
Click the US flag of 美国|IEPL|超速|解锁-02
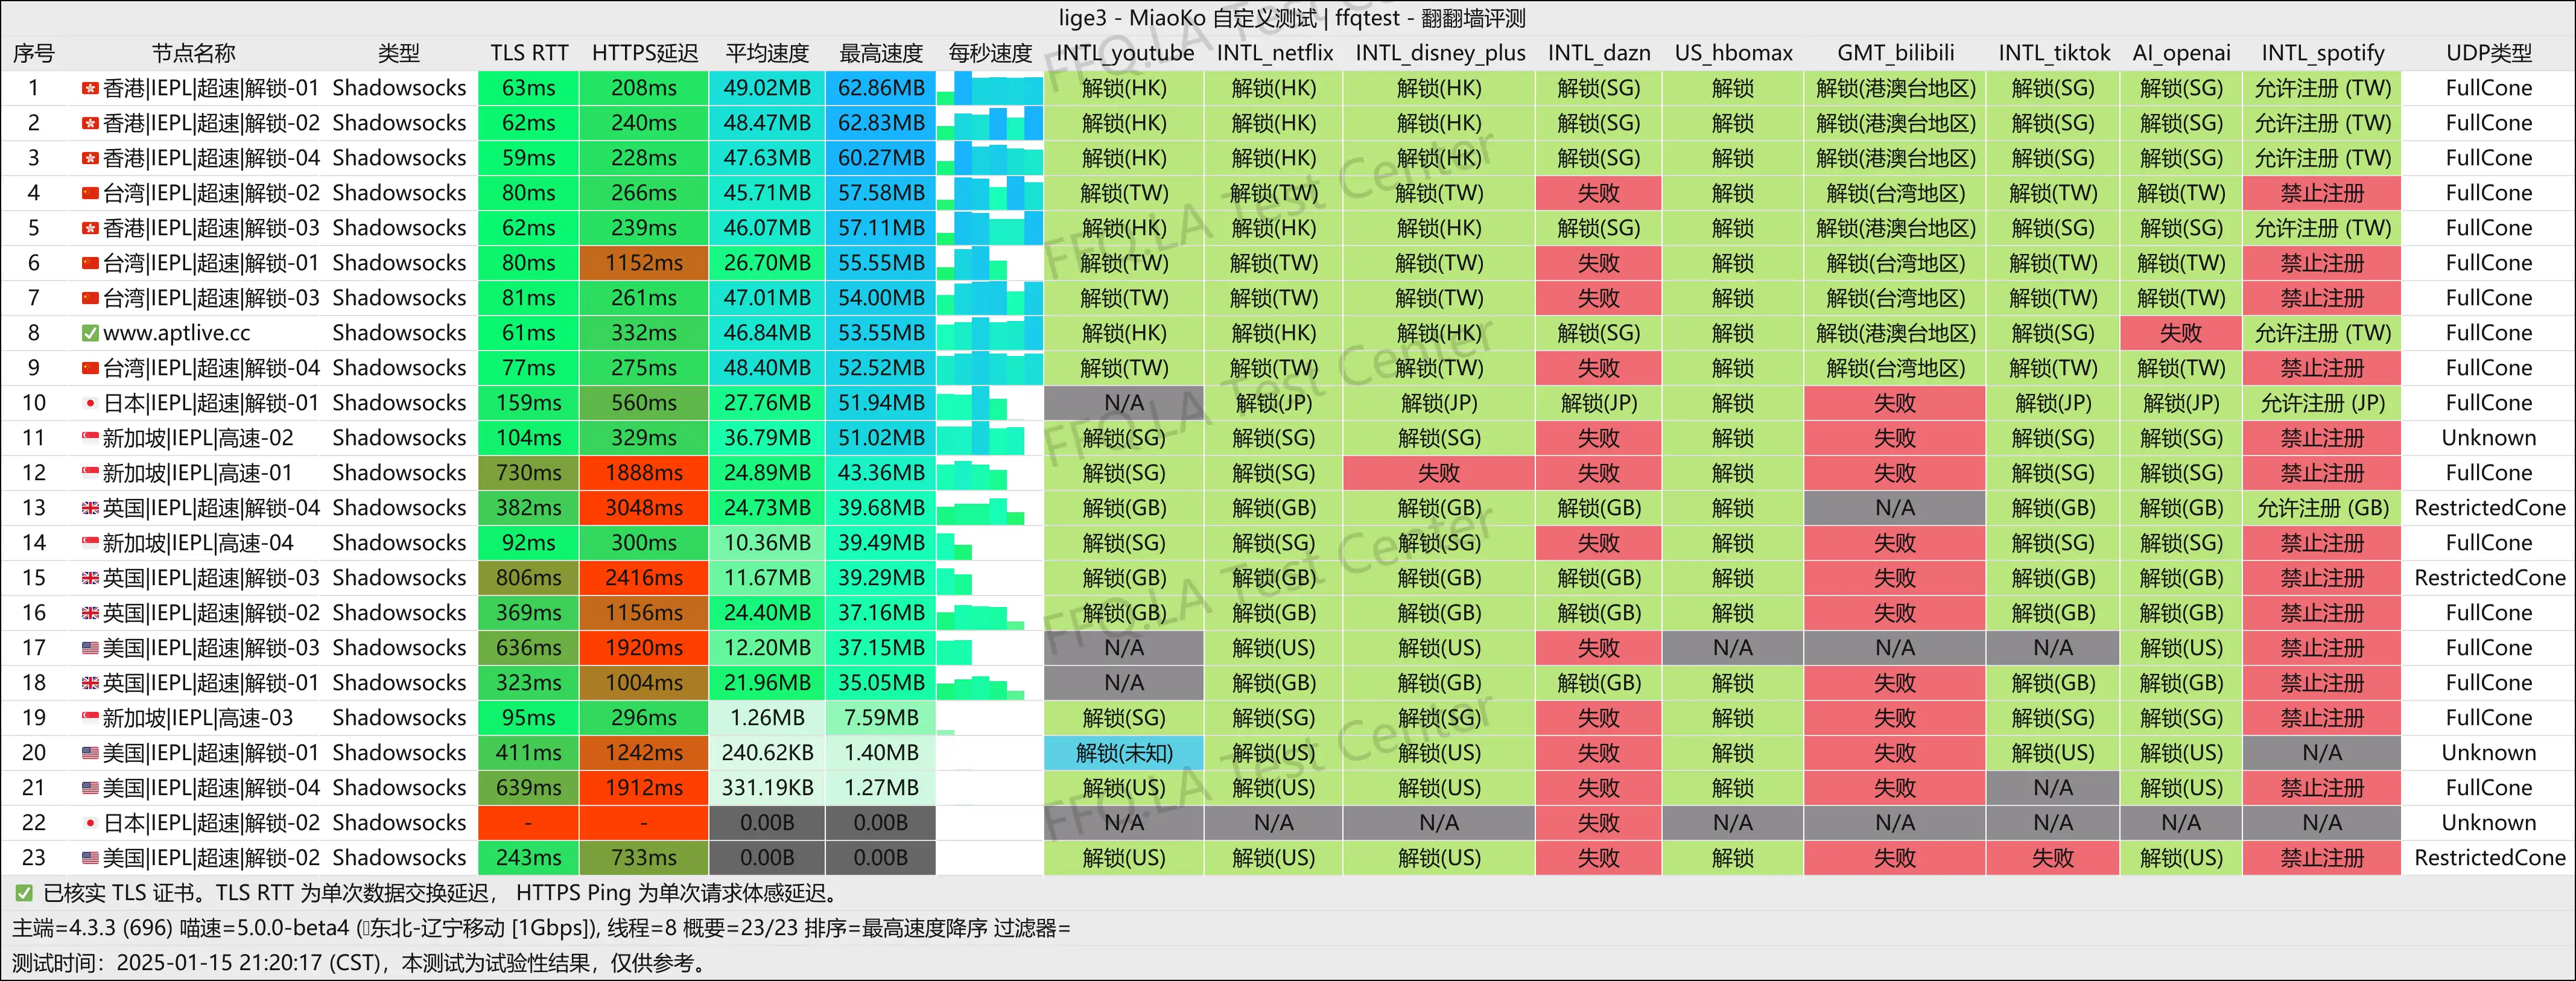click(x=90, y=859)
